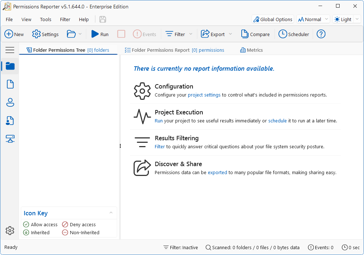Switch to the User Permissions sidebar view
This screenshot has width=364, height=255.
[x=10, y=102]
